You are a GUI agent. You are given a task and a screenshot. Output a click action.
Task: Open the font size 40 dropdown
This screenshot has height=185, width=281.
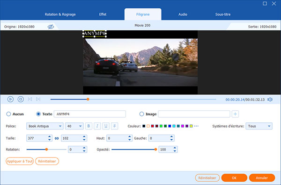pos(74,126)
